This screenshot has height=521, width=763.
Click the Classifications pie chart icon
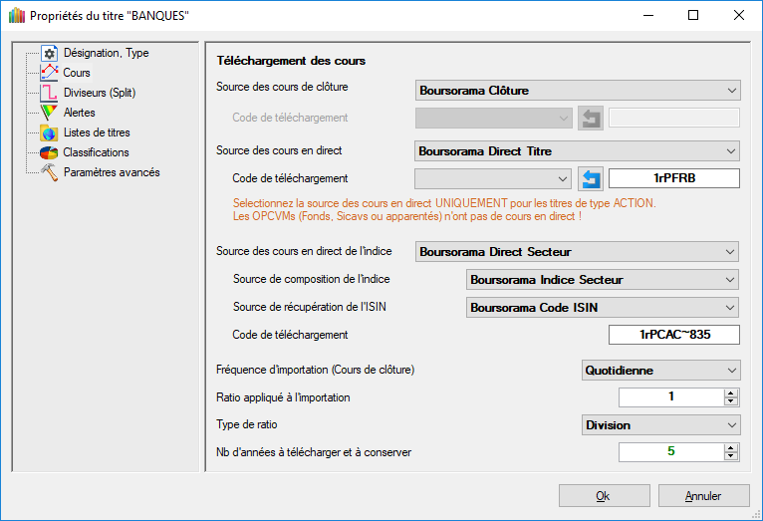point(49,152)
